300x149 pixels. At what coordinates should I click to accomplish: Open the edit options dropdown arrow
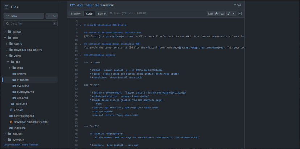(234, 13)
